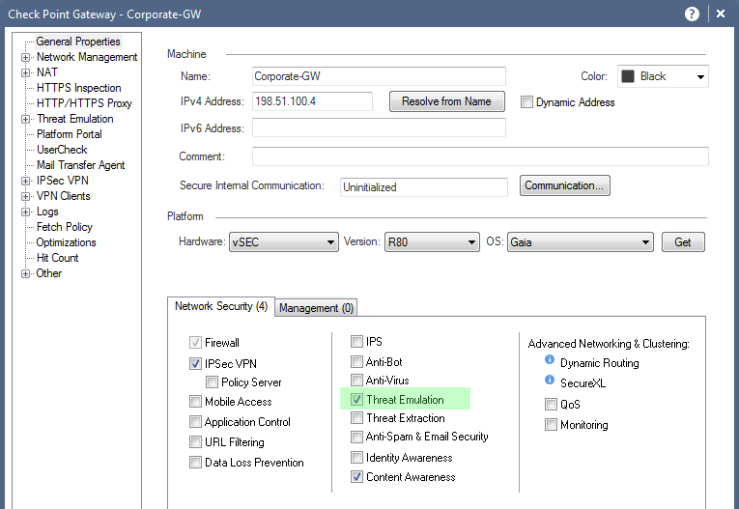
Task: Expand the Other tree node
Action: pyautogui.click(x=25, y=274)
